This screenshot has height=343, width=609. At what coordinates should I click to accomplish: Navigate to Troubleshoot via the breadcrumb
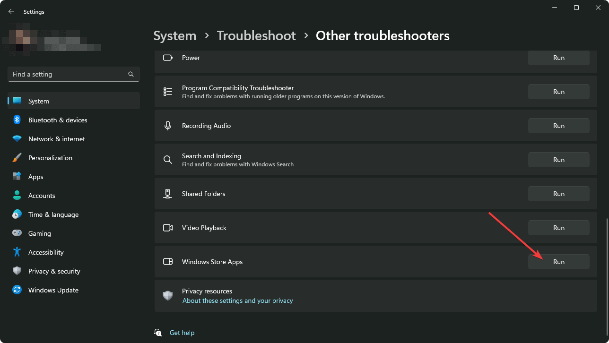[x=256, y=35]
